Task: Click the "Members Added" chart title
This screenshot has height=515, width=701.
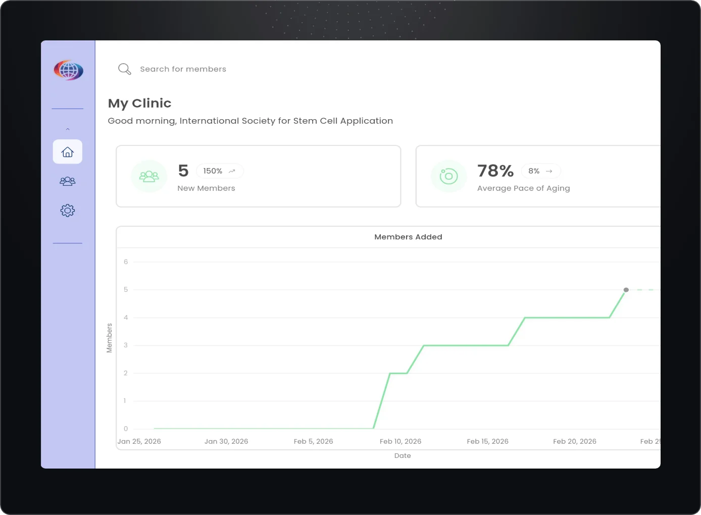Action: (408, 237)
